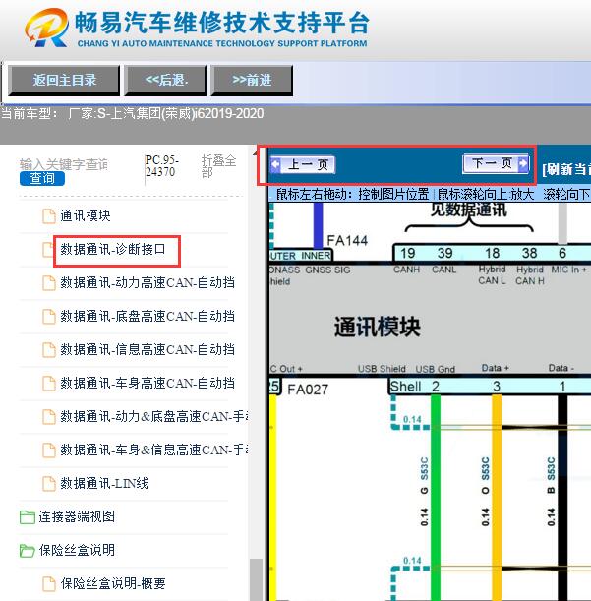Click the 通讯模块 label in the wiring diagram

[378, 327]
